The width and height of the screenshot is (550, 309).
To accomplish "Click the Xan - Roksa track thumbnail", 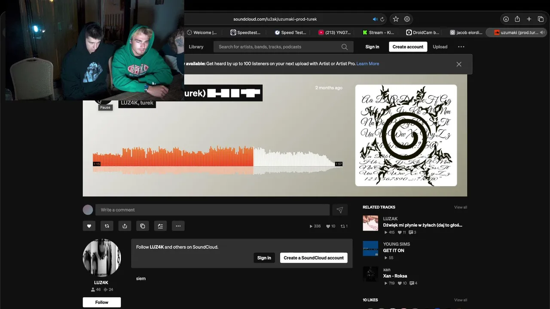I will click(370, 274).
